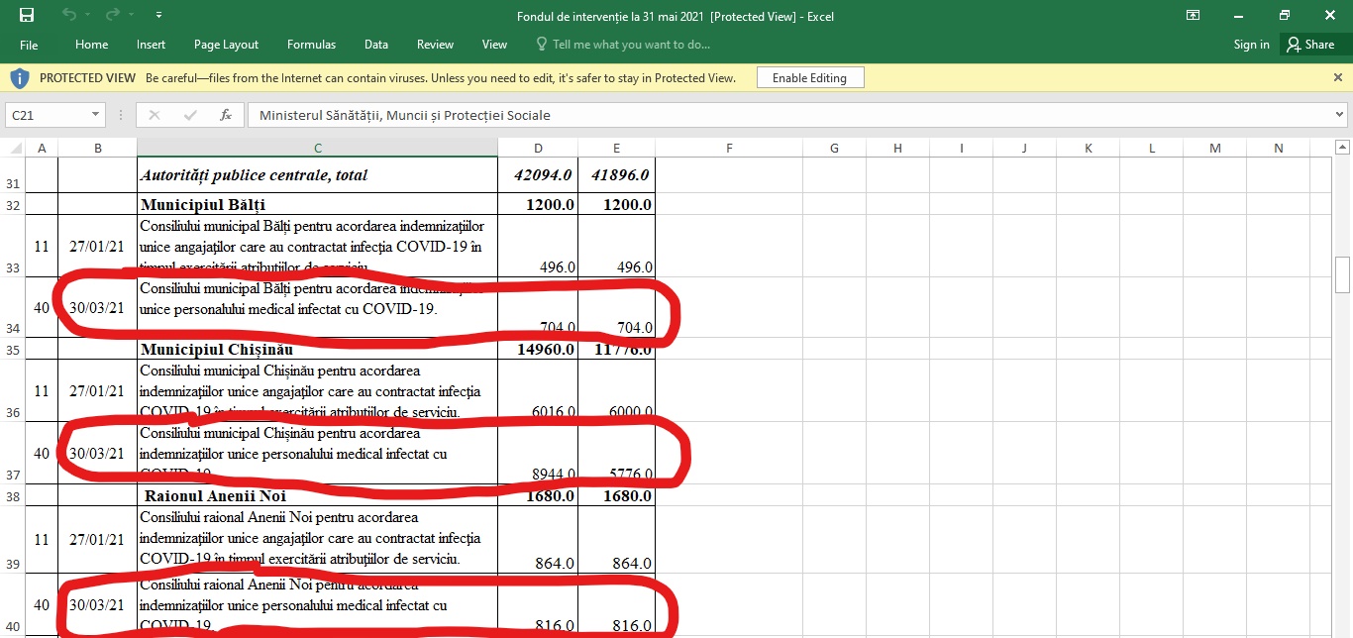
Task: Click the Insert Function fx icon
Action: point(226,115)
